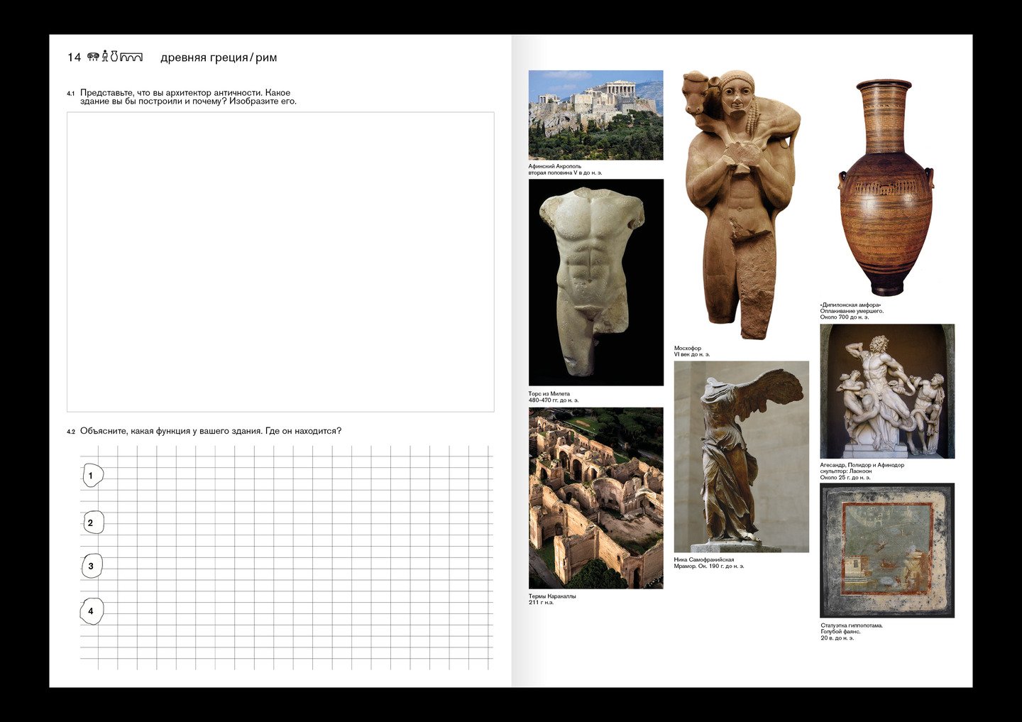Open the framed fresco image at bottom right
The height and width of the screenshot is (722, 1022).
(886, 550)
